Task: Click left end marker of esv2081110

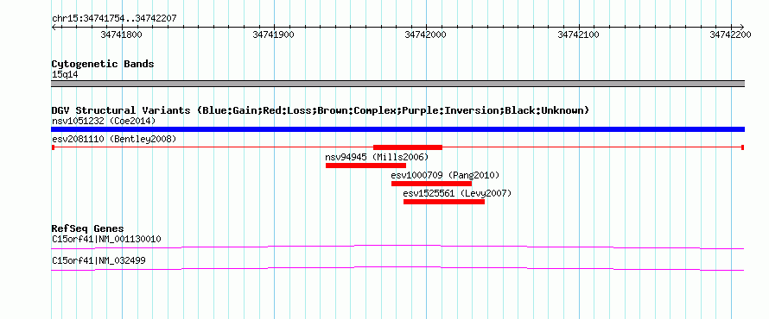Action: pyautogui.click(x=53, y=147)
